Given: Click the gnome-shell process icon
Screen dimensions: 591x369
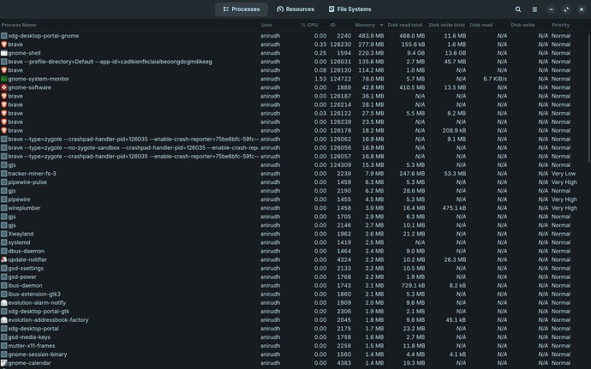Looking at the screenshot, I should pos(4,53).
